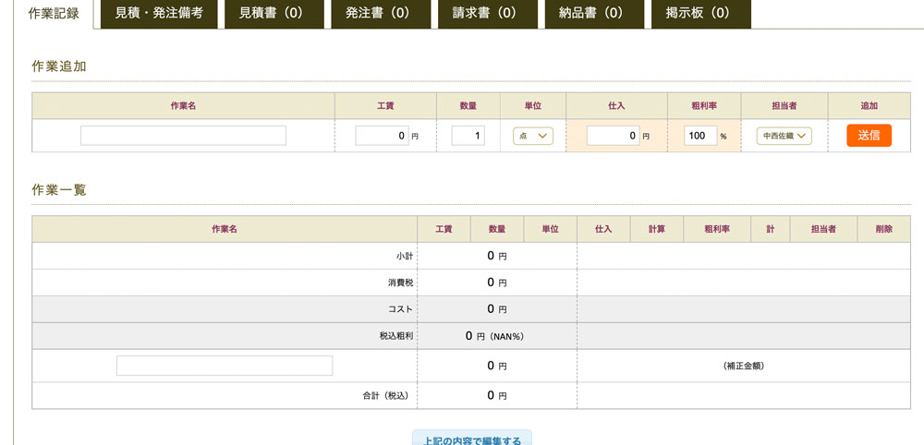Open the 単位 dropdown showing 点
The width and height of the screenshot is (924, 445).
[x=533, y=136]
